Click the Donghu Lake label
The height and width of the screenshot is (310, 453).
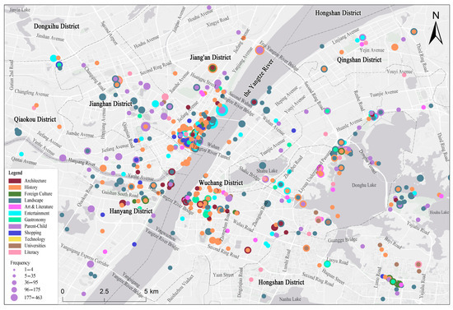click(364, 185)
